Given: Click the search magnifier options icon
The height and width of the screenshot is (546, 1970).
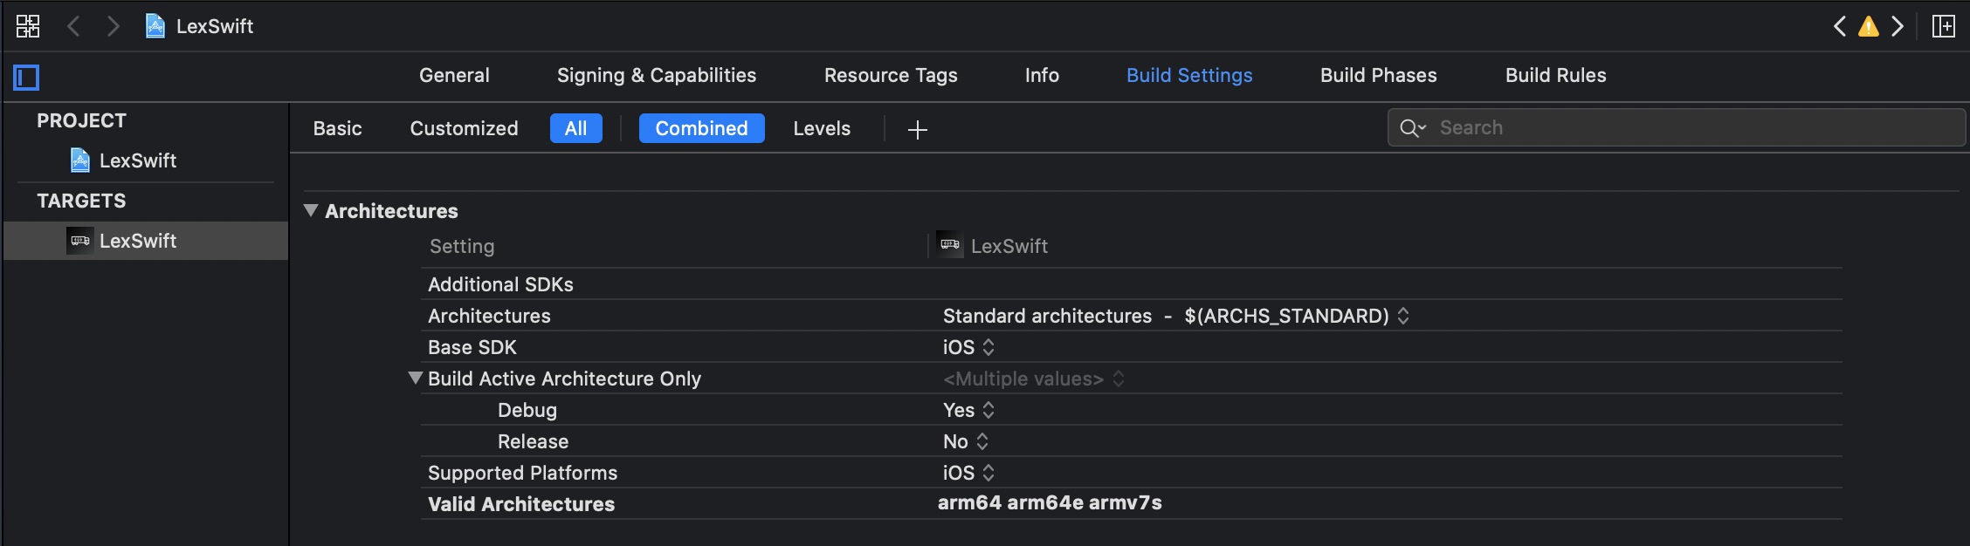Looking at the screenshot, I should point(1412,128).
